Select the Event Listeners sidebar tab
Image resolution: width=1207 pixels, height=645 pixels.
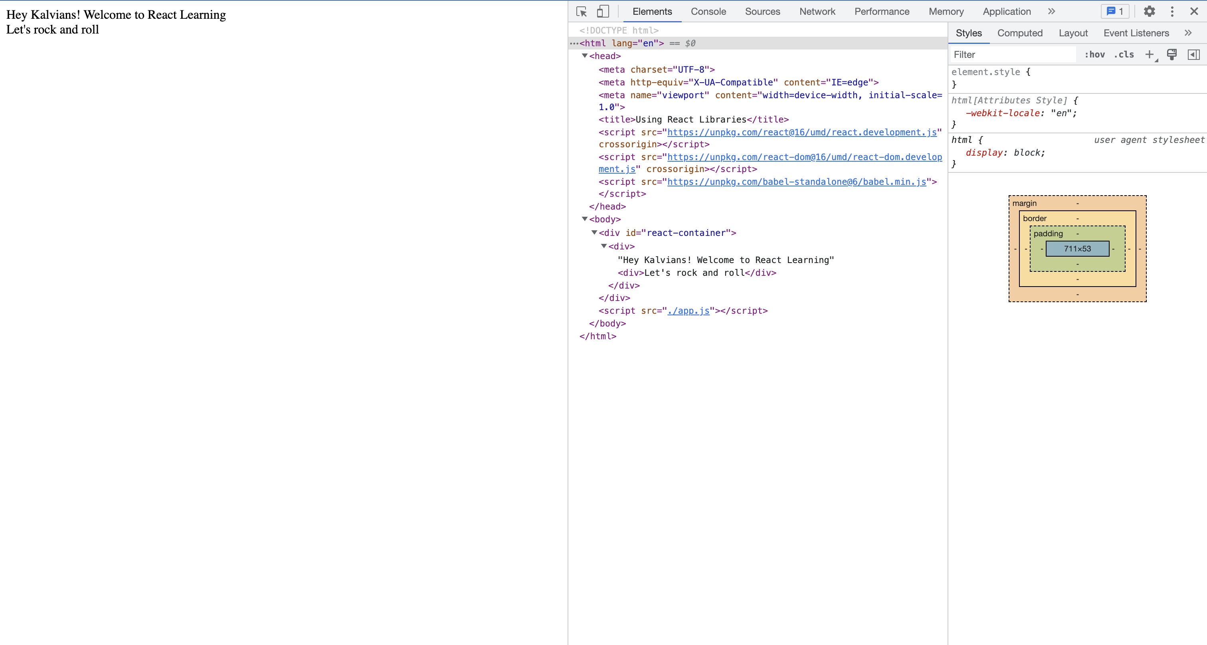click(1136, 33)
